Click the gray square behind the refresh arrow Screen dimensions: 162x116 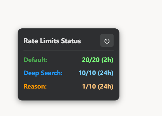pos(107,40)
